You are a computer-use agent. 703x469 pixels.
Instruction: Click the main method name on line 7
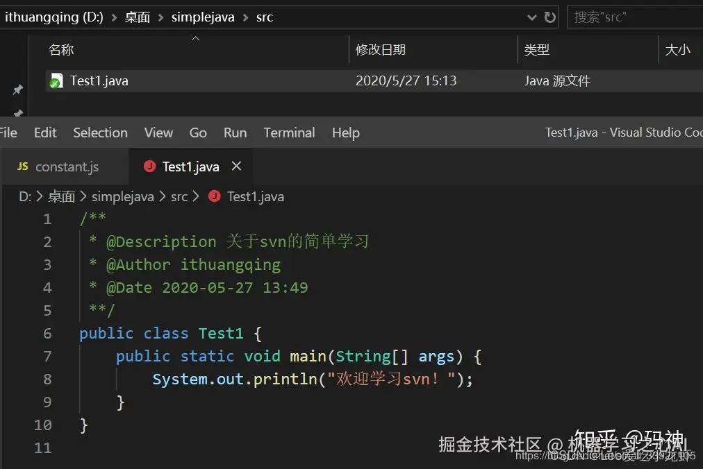pyautogui.click(x=308, y=356)
